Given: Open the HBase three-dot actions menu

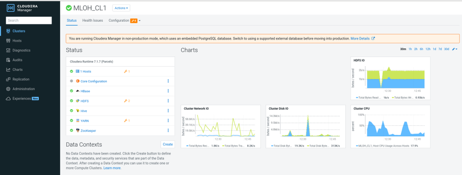Looking at the screenshot, I should tap(168, 91).
